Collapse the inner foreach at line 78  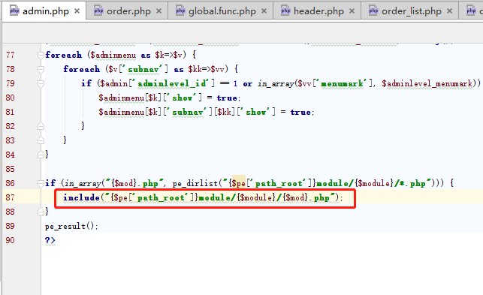(41, 69)
